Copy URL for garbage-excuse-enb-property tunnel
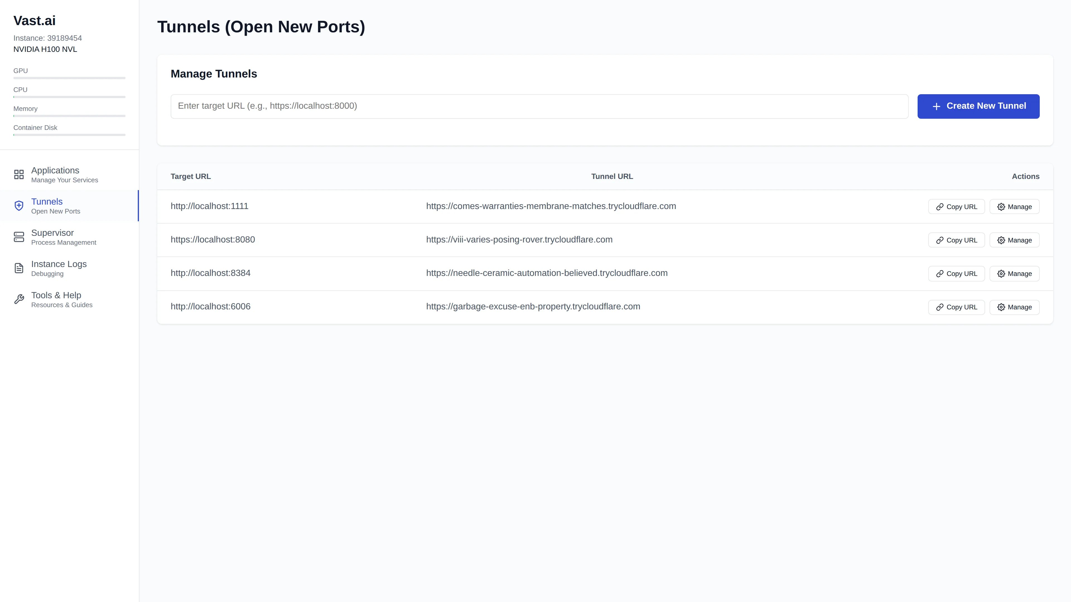Viewport: 1071px width, 602px height. [956, 307]
